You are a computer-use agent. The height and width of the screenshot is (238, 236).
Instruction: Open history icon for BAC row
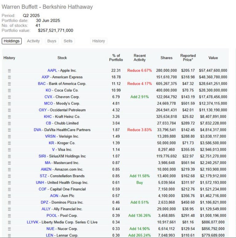(9, 84)
